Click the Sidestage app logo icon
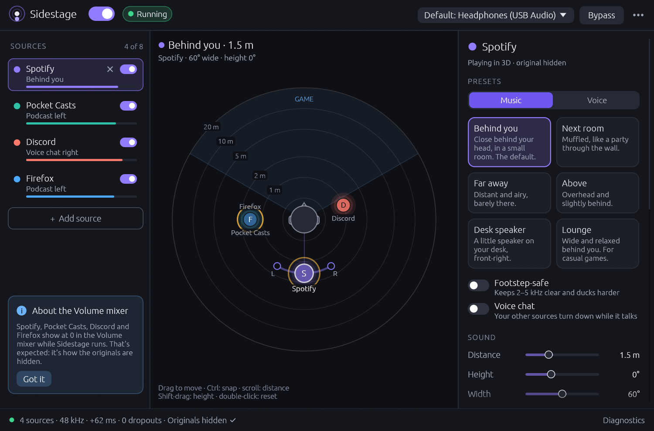Viewport: 654px width, 431px height. click(x=17, y=14)
